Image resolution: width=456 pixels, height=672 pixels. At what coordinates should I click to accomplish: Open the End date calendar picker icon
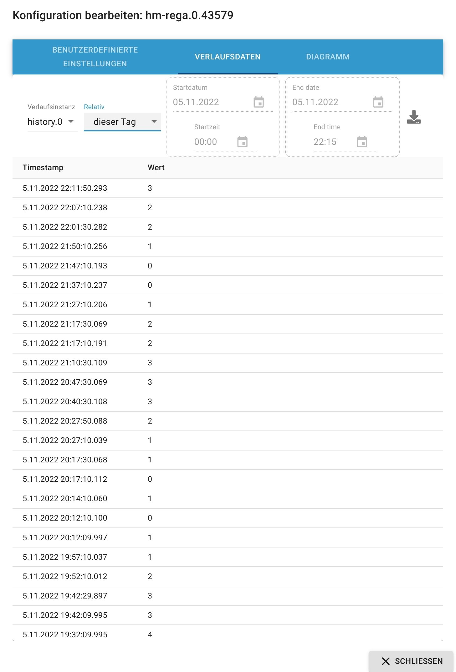pos(378,102)
